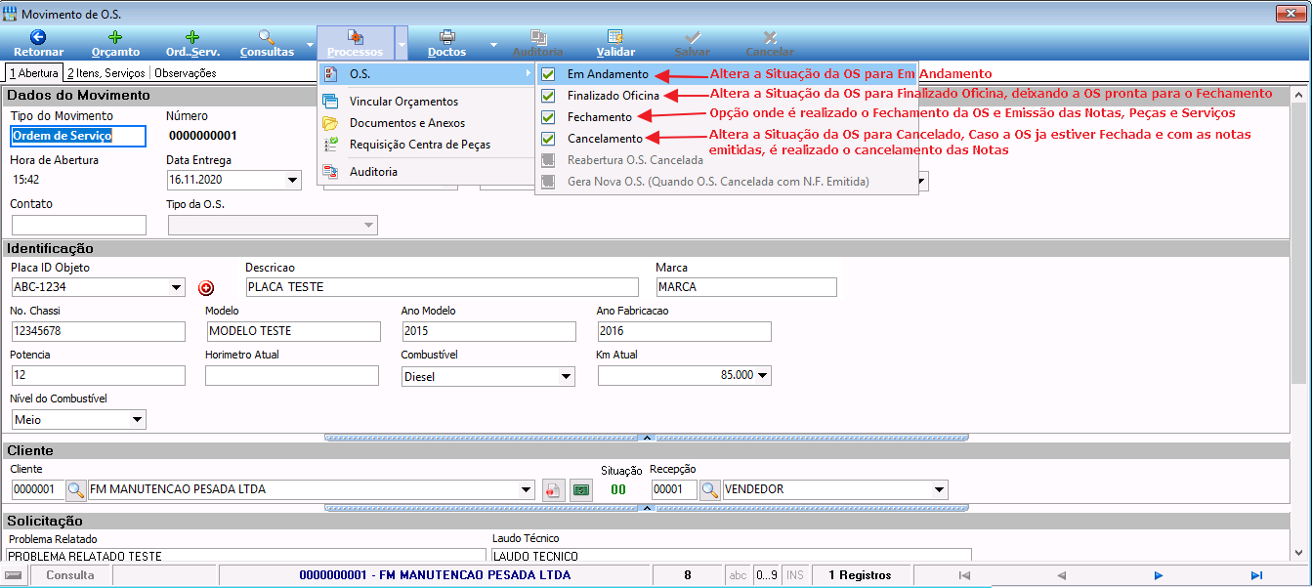Click the Validar toolbar icon

click(x=615, y=43)
